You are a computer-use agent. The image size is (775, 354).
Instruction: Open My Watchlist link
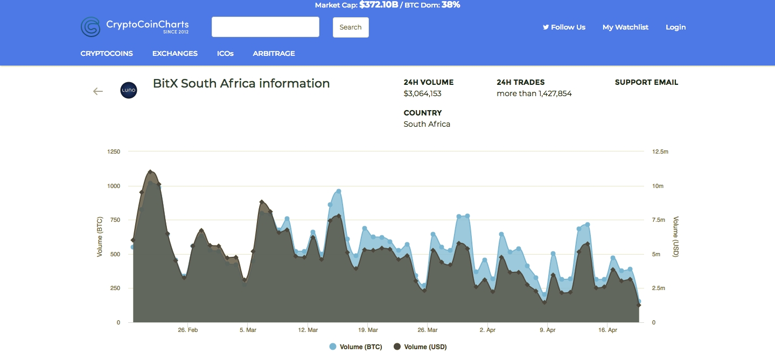(625, 27)
